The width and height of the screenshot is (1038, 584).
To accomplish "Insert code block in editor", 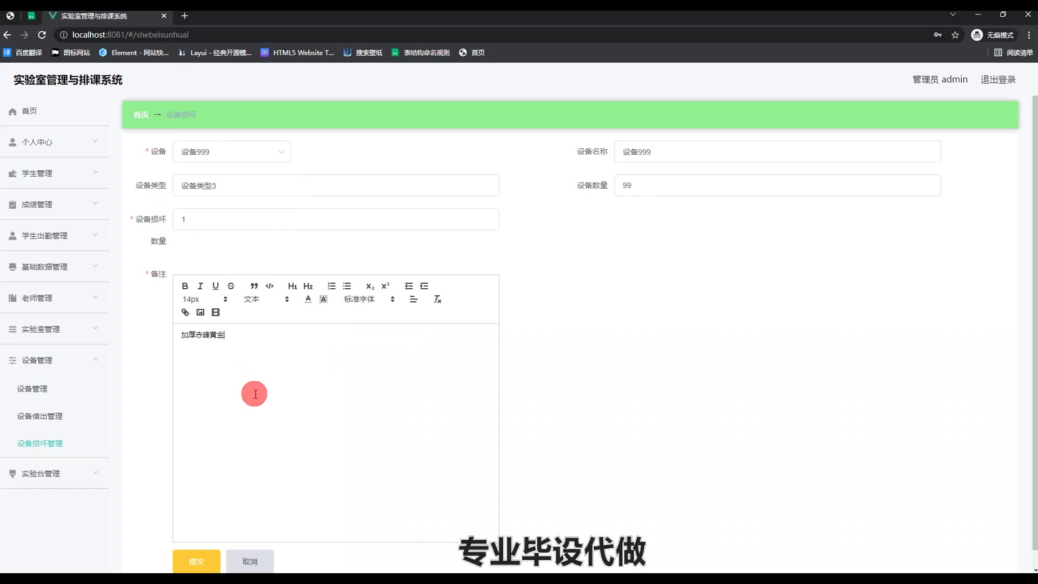I will pyautogui.click(x=270, y=286).
